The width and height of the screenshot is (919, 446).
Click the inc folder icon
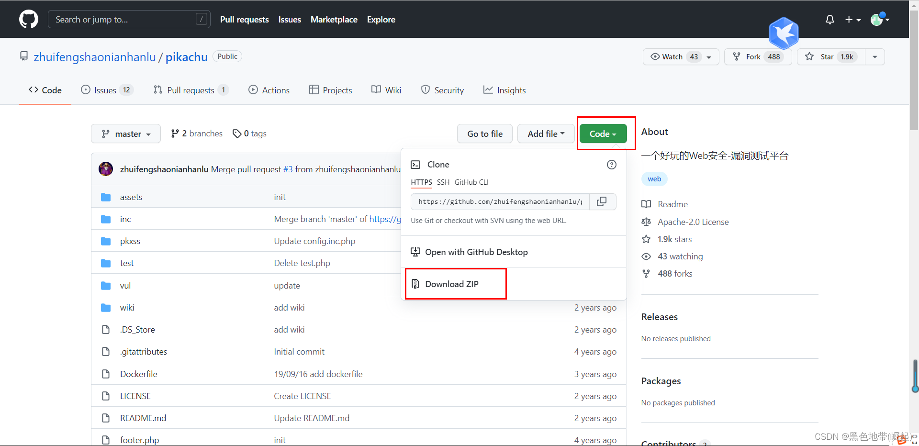[x=106, y=219]
